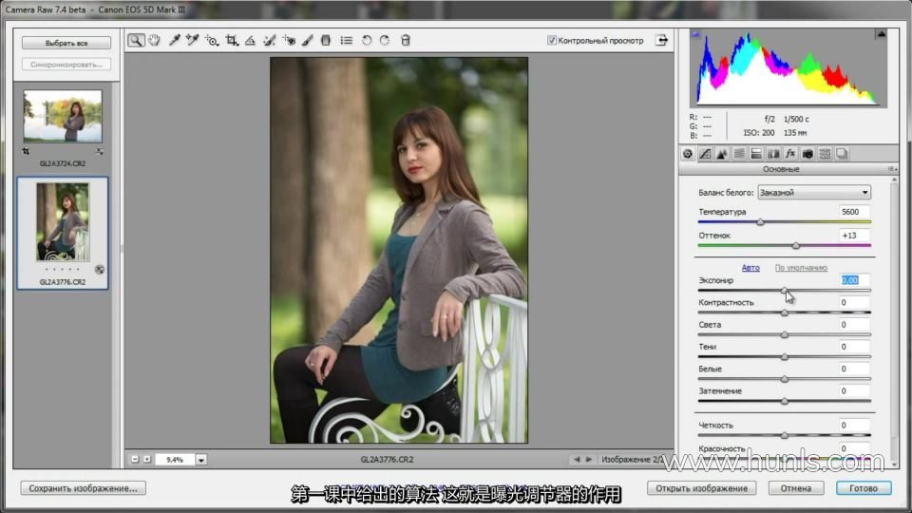Select the Color Sampler tool

(x=193, y=40)
